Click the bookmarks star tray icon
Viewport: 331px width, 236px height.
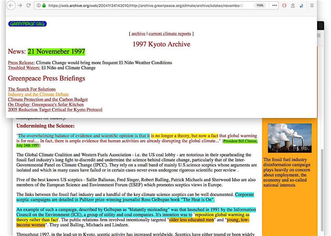tap(293, 5)
